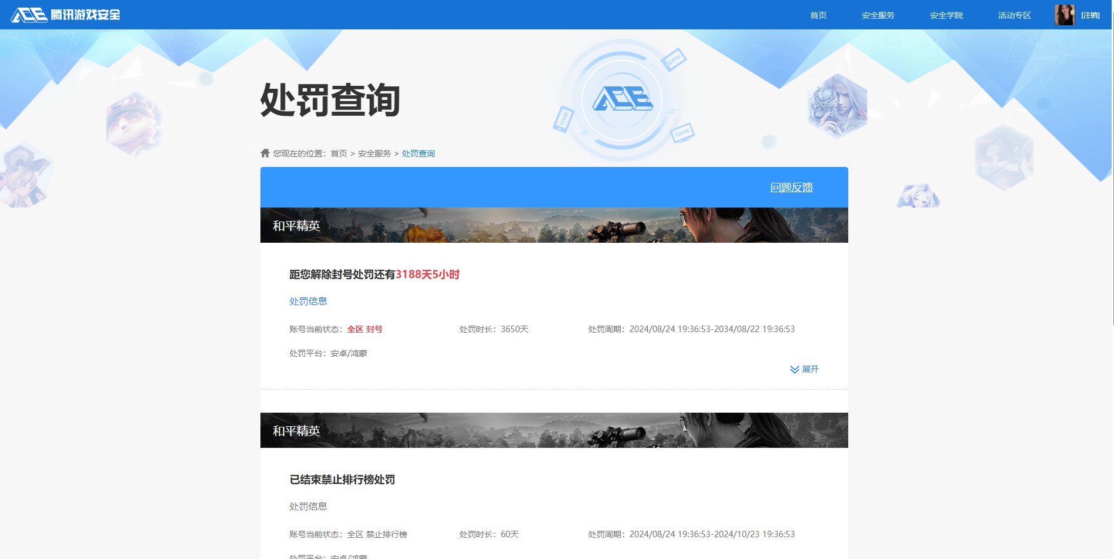Click 处罚信息 in the second penalty card
Screen dimensions: 1114x559
308,506
